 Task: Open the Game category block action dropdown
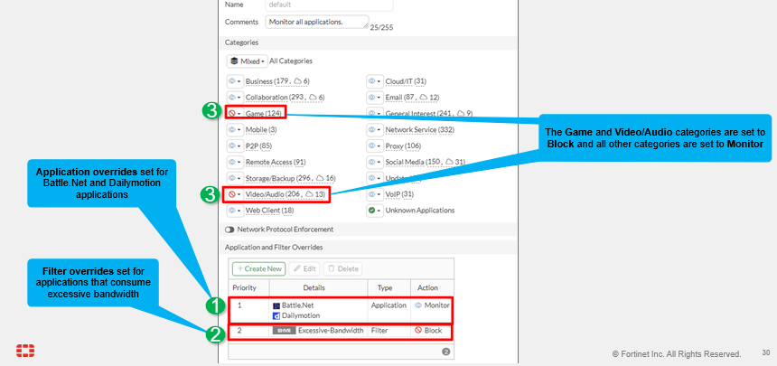click(x=235, y=114)
